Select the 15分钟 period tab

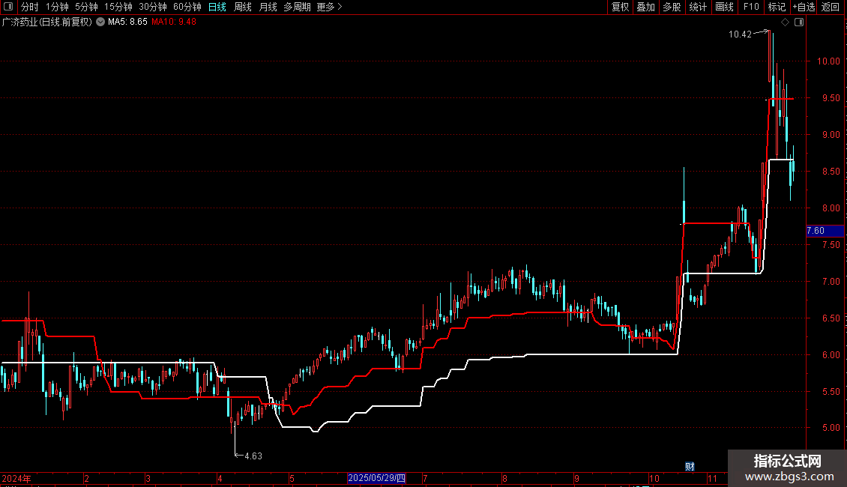coord(118,7)
